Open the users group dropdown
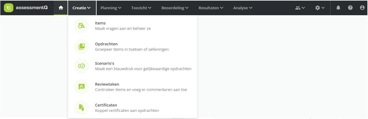Viewport: 368px width, 119px height. [x=300, y=8]
